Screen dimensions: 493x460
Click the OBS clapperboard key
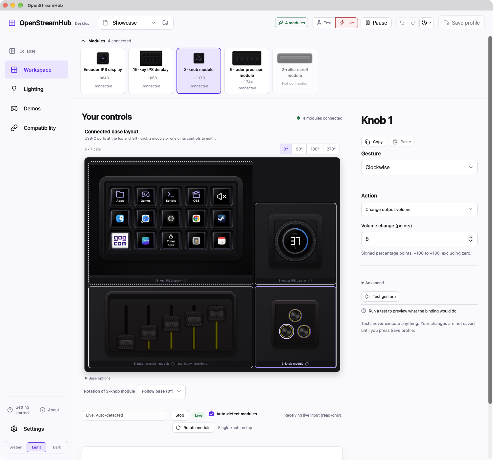click(196, 196)
